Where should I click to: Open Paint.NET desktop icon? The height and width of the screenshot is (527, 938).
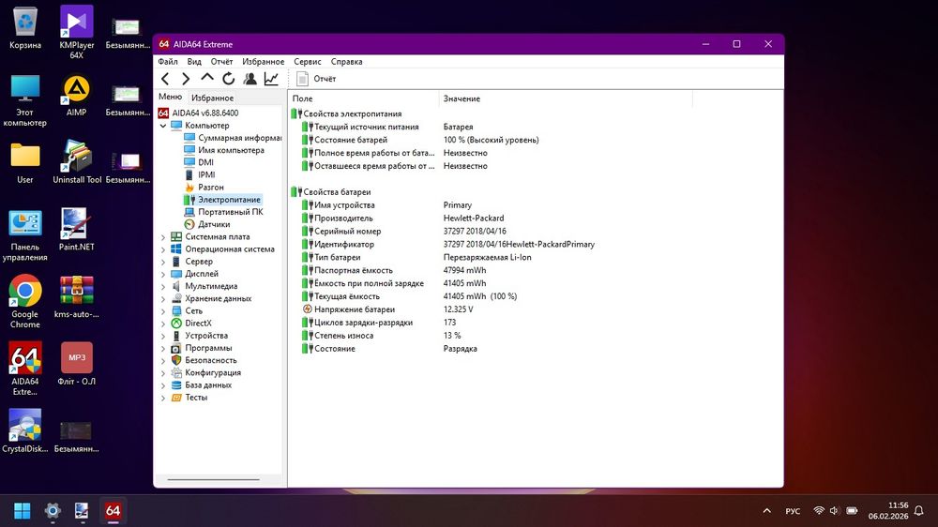coord(77,229)
